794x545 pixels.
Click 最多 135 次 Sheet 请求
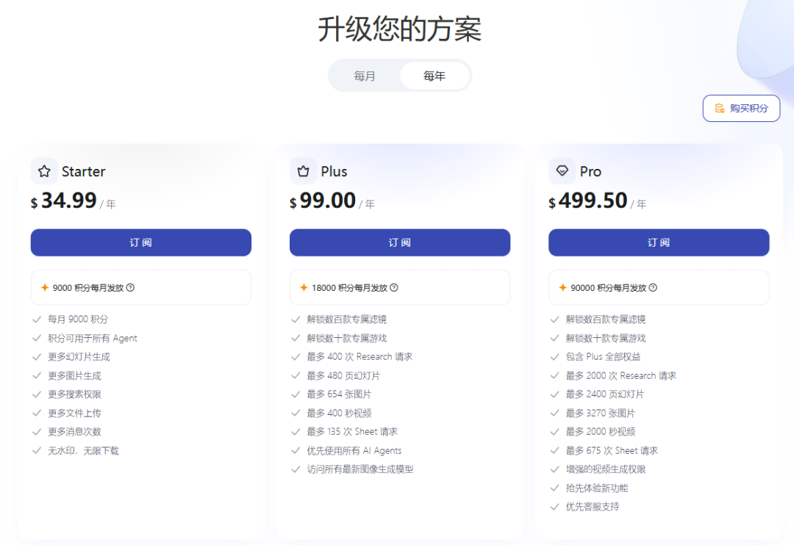[x=352, y=432]
